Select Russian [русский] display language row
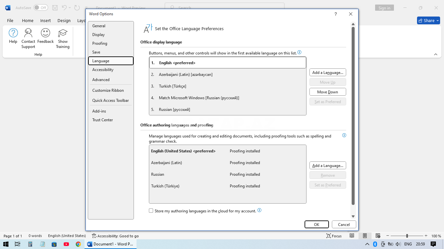Viewport: 444px width, 249px height. coord(228,110)
